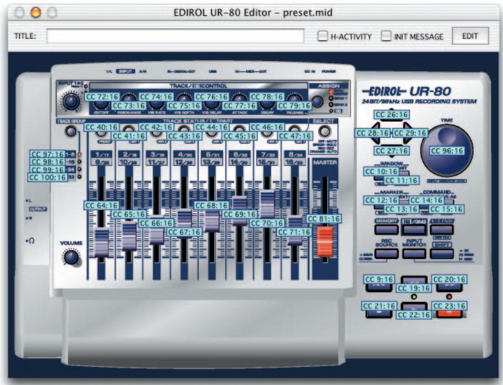Click the SHIFT button
503x385 pixels.
click(x=442, y=253)
